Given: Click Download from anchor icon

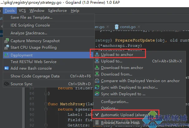Looking at the screenshot, I should [97, 67].
